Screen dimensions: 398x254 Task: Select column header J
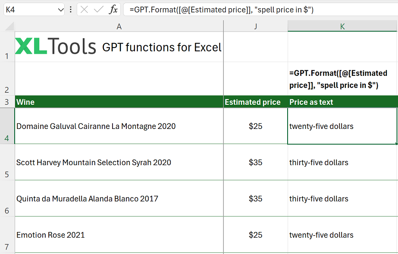pos(255,26)
